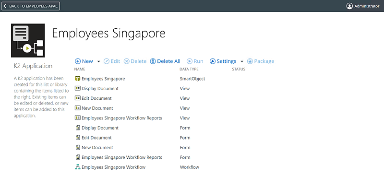Sort by the Data Type column header
Viewport: 384px width, 188px height.
189,69
